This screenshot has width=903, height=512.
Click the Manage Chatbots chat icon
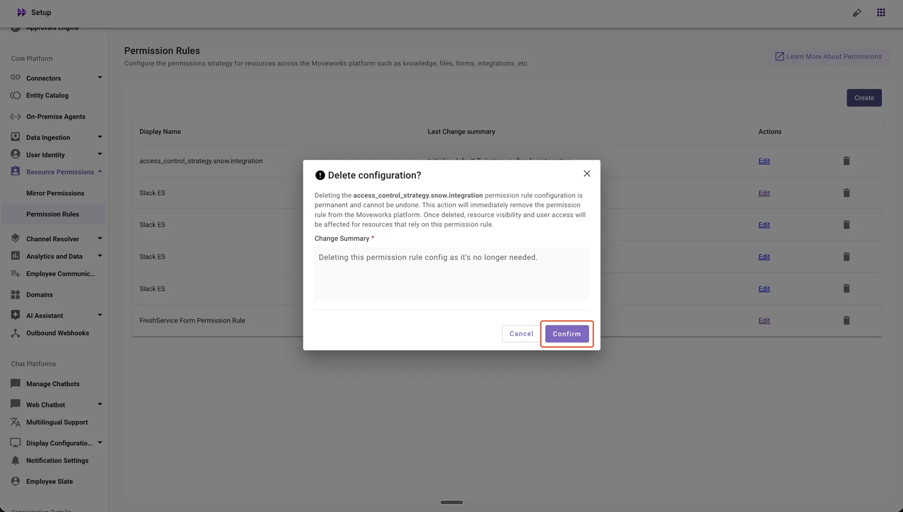point(15,383)
